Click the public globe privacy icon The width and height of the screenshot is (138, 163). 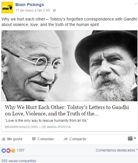(54, 10)
